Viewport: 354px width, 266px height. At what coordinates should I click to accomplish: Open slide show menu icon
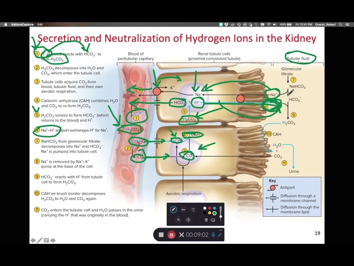click(x=46, y=240)
